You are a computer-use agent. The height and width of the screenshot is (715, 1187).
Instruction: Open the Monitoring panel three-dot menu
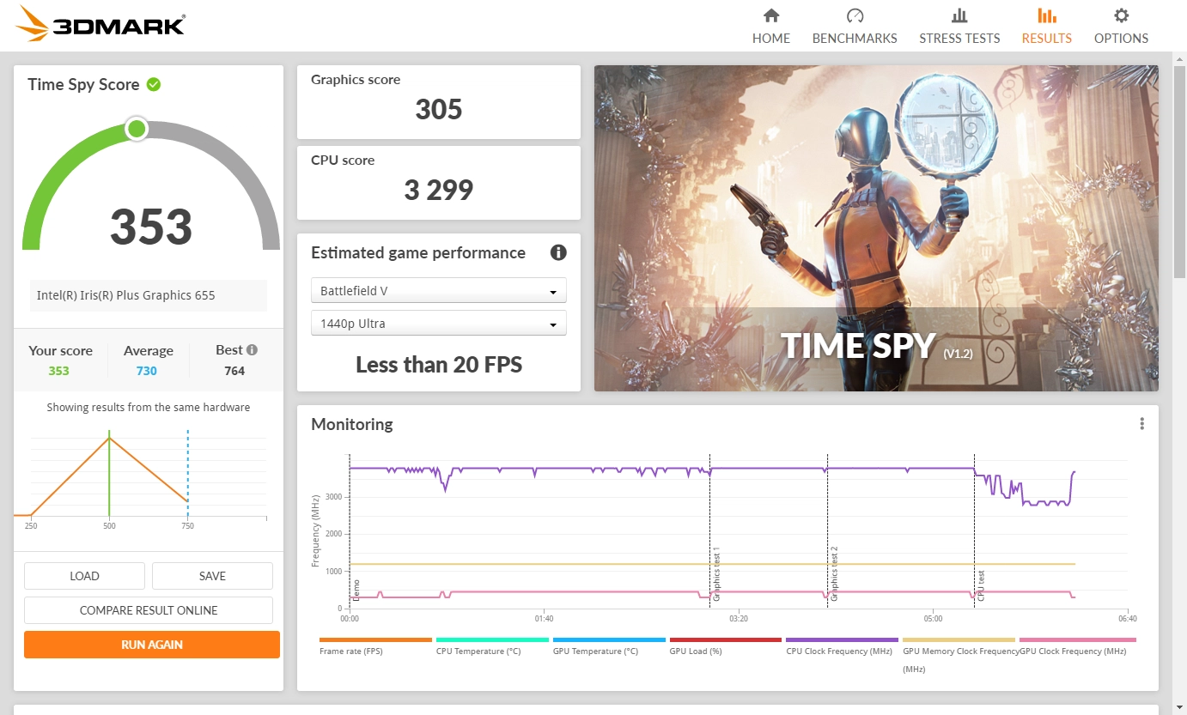click(1141, 423)
